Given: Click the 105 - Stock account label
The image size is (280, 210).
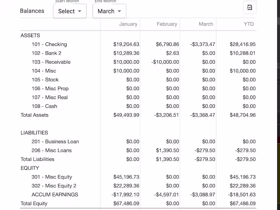Looking at the screenshot, I should click(45, 80).
